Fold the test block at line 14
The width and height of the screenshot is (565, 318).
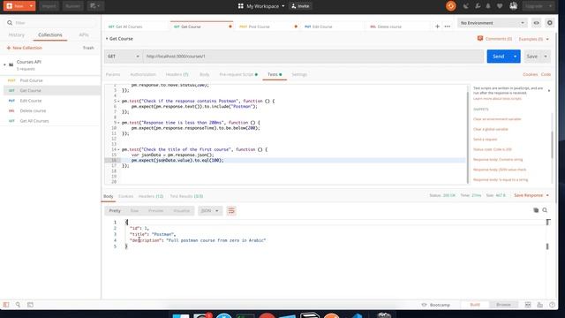118,149
